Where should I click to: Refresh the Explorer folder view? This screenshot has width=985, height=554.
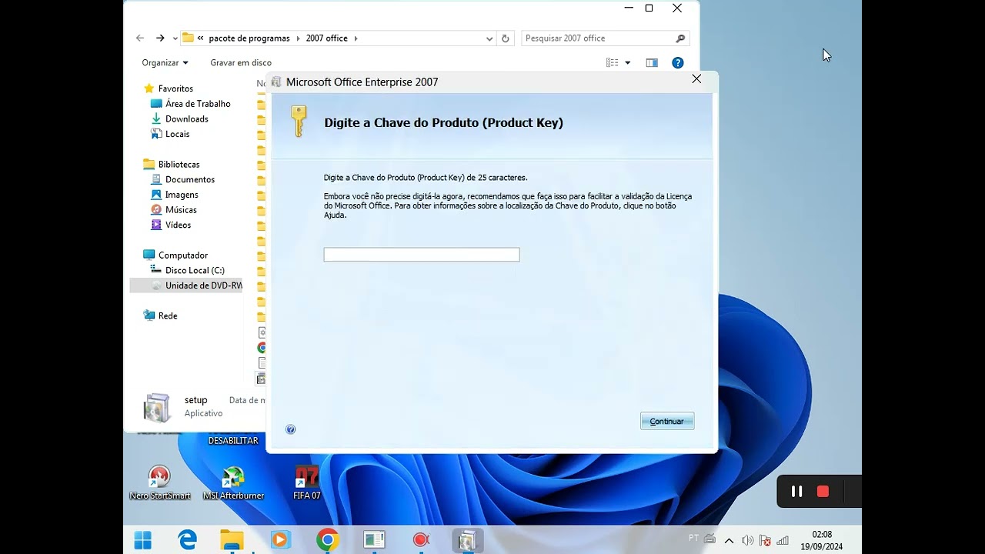[506, 38]
